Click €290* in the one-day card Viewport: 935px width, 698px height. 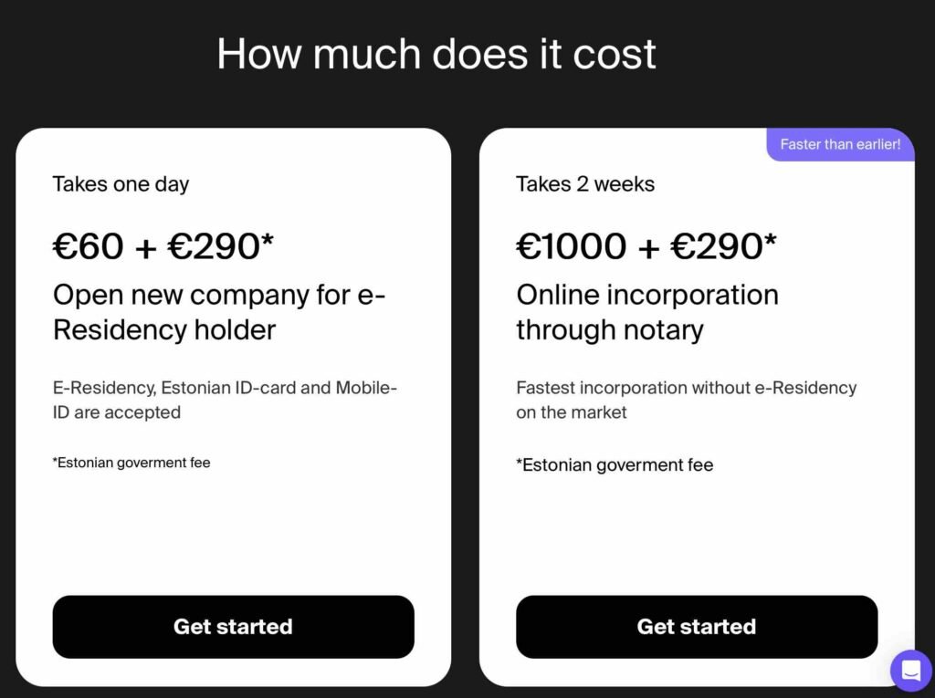click(x=221, y=246)
